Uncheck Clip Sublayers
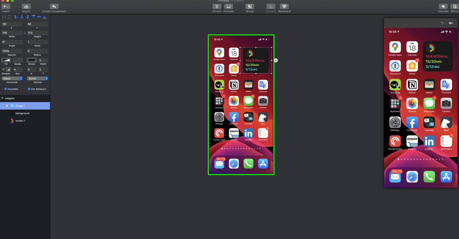Image resolution: width=459 pixels, height=239 pixels. (x=29, y=89)
